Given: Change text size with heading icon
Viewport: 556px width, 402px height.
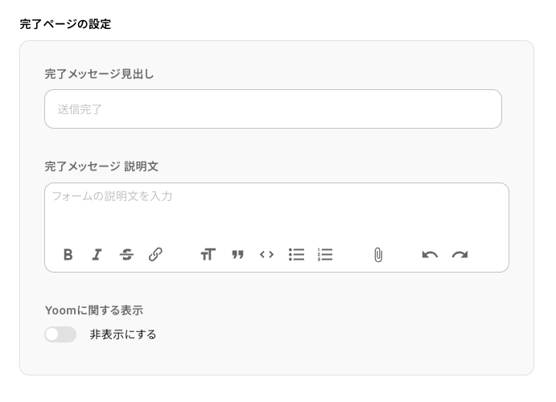Looking at the screenshot, I should click(x=208, y=255).
